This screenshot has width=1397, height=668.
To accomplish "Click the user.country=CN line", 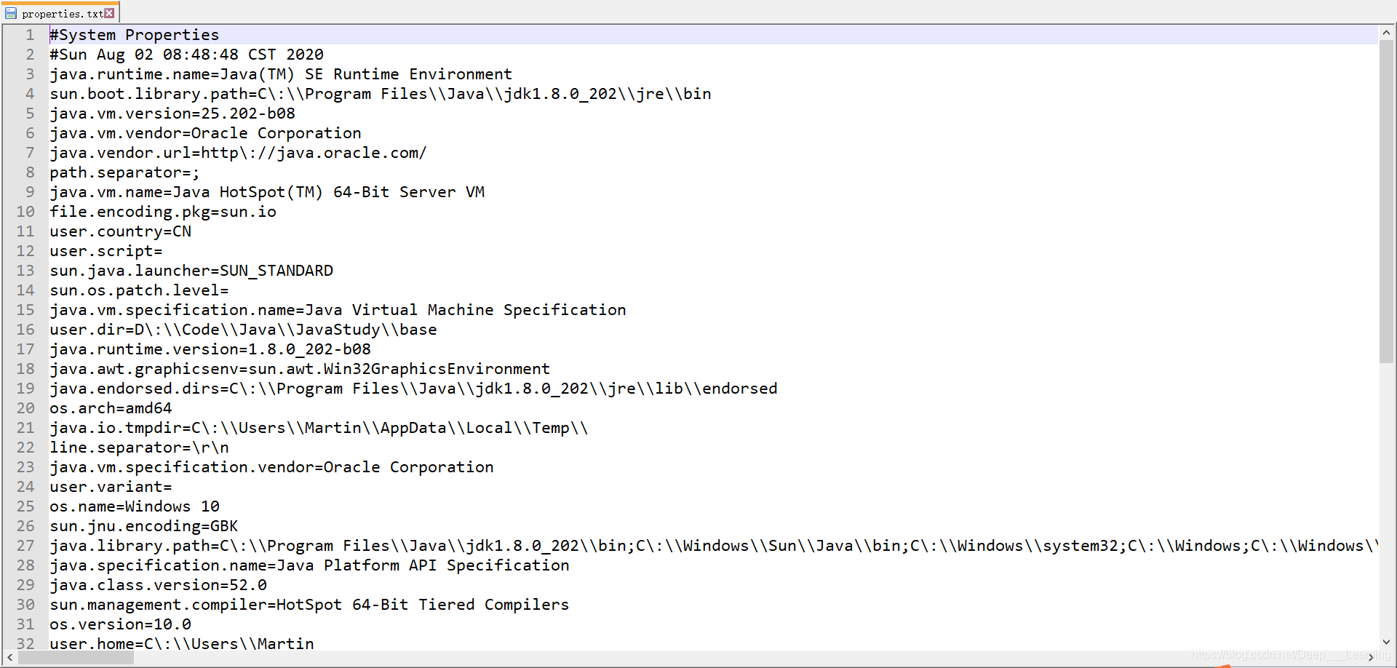I will (121, 231).
